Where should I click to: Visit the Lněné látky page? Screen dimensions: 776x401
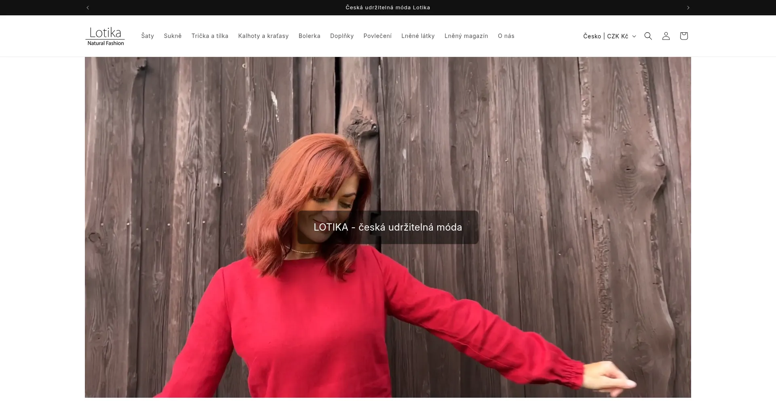point(418,36)
